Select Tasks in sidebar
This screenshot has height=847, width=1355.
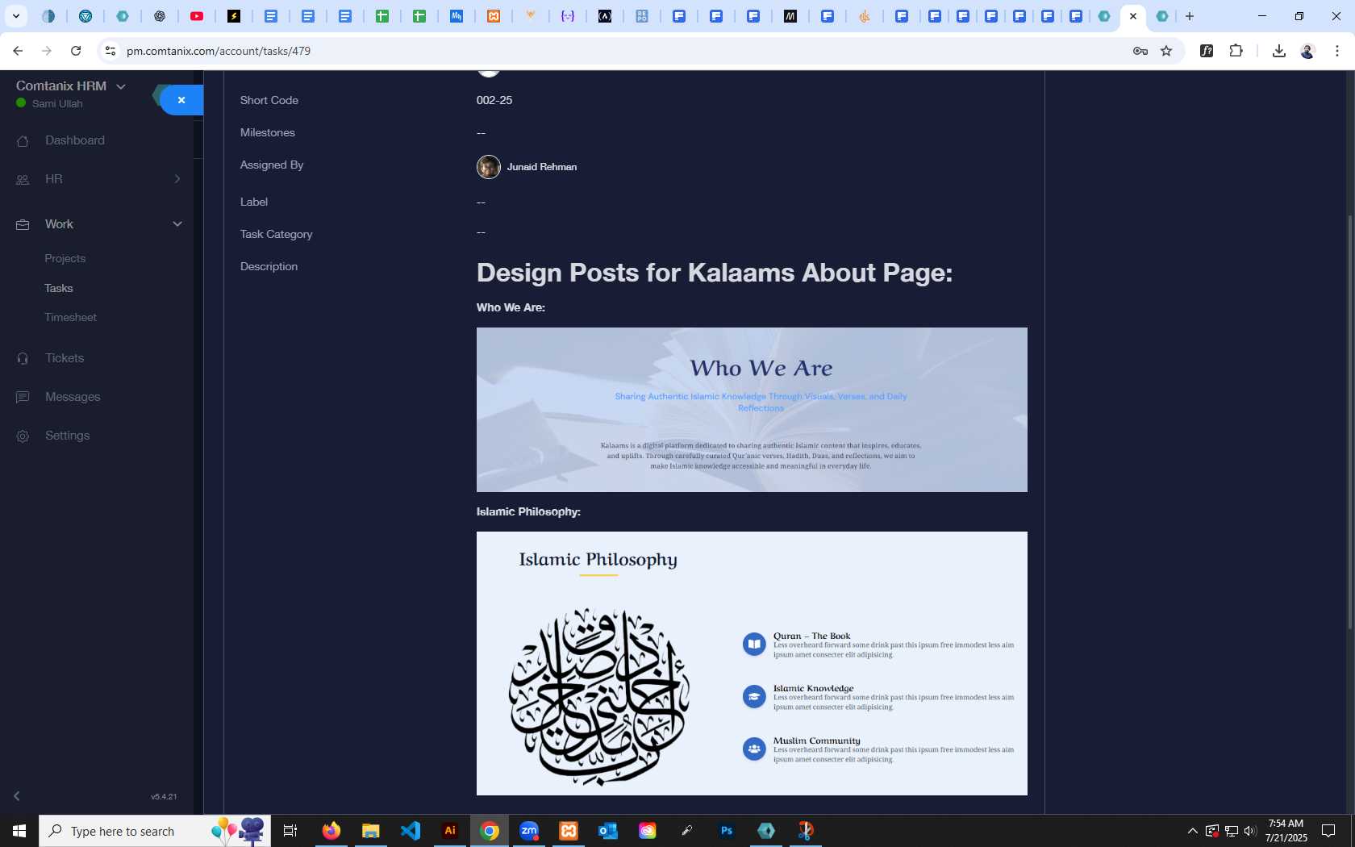pyautogui.click(x=59, y=288)
